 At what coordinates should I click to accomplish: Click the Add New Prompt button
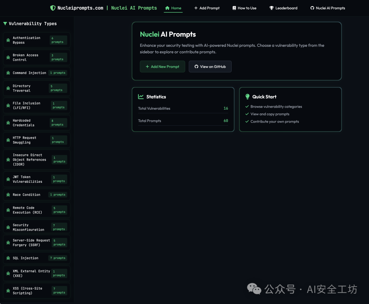point(162,67)
